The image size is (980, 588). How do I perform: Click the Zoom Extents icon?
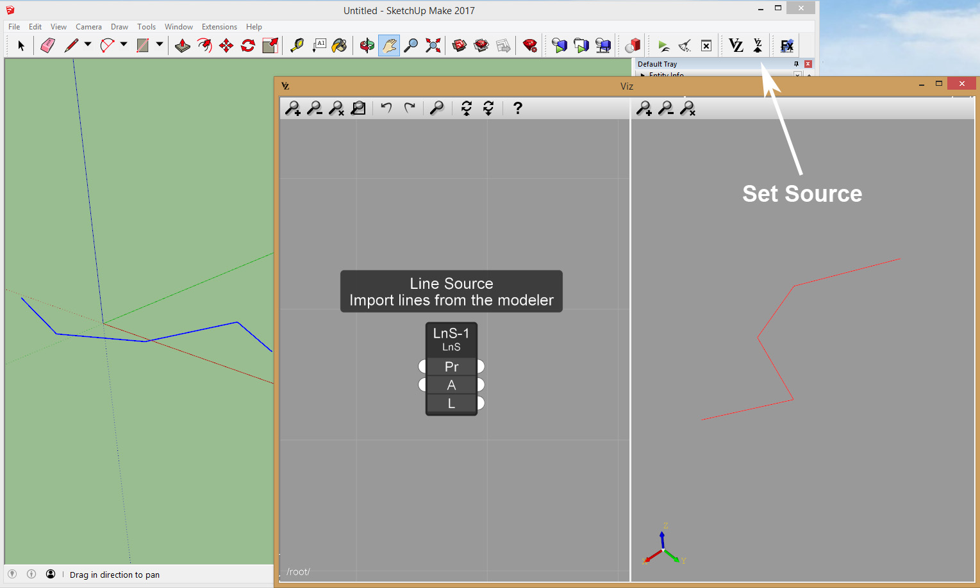[433, 45]
